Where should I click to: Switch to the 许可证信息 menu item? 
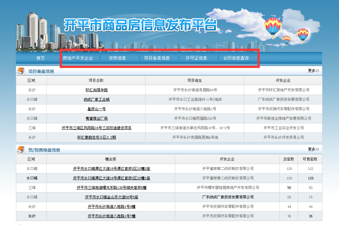point(196,58)
